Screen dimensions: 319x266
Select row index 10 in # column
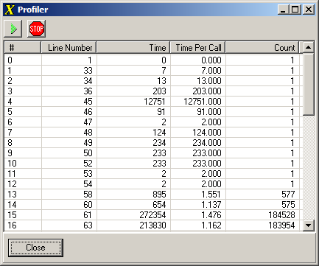(x=12, y=164)
